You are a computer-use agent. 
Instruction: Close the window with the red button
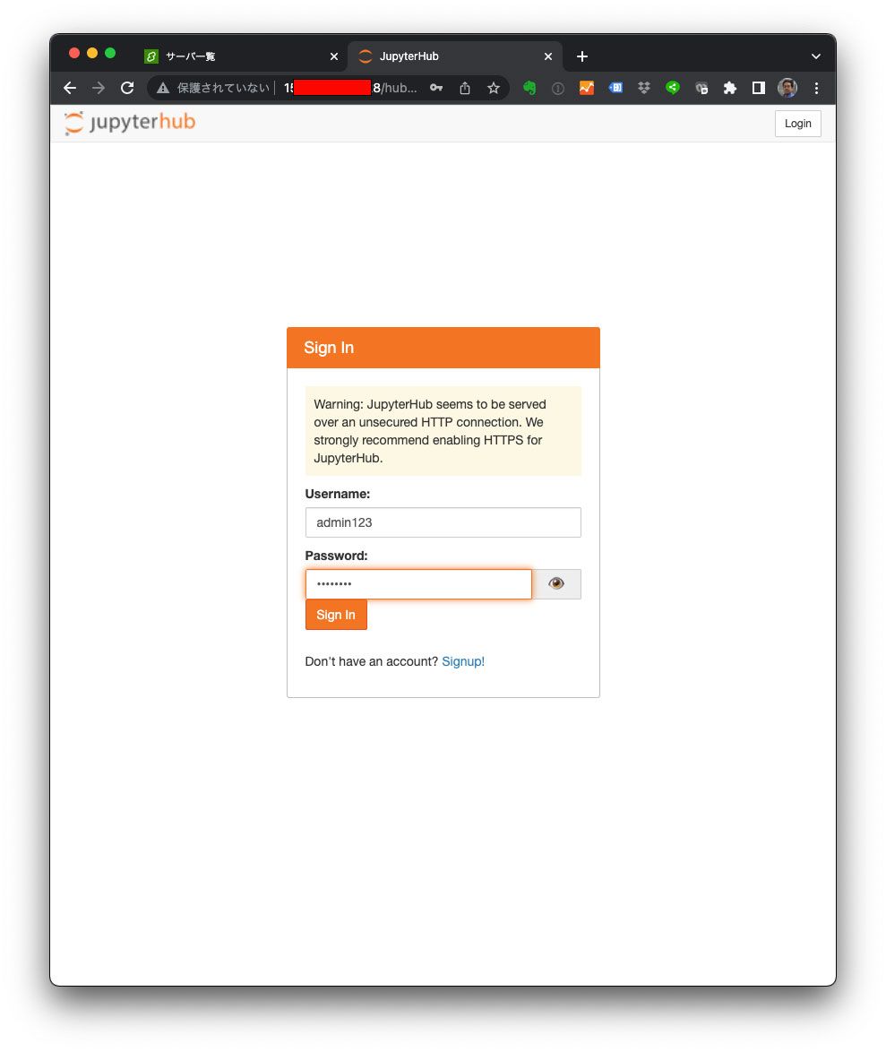click(x=74, y=53)
